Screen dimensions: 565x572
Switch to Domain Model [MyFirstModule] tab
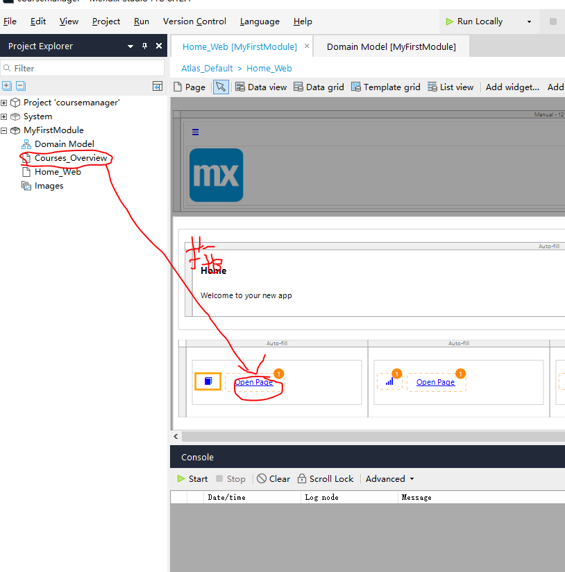pos(391,46)
